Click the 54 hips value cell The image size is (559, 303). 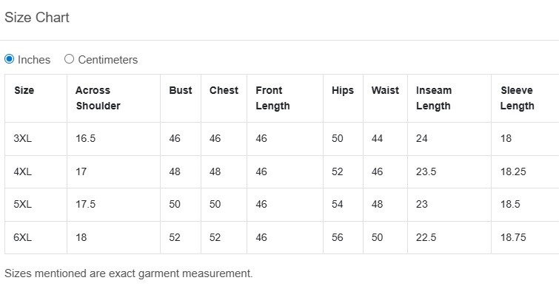[x=338, y=205]
